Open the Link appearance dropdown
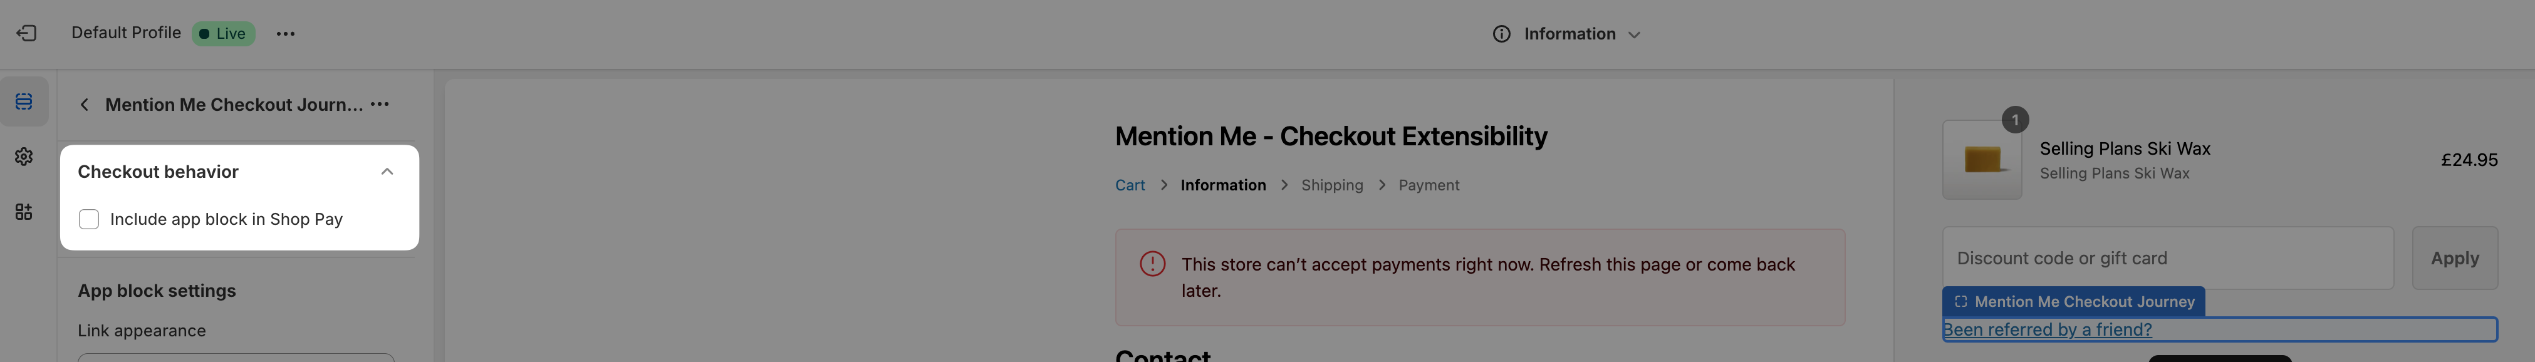The image size is (2535, 362). [x=236, y=356]
